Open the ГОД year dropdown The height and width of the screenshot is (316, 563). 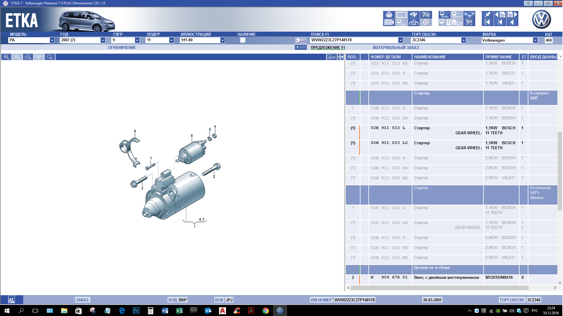point(103,40)
